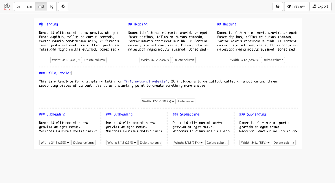
Task: Open last Subheading column width dropdown
Action: (255, 143)
